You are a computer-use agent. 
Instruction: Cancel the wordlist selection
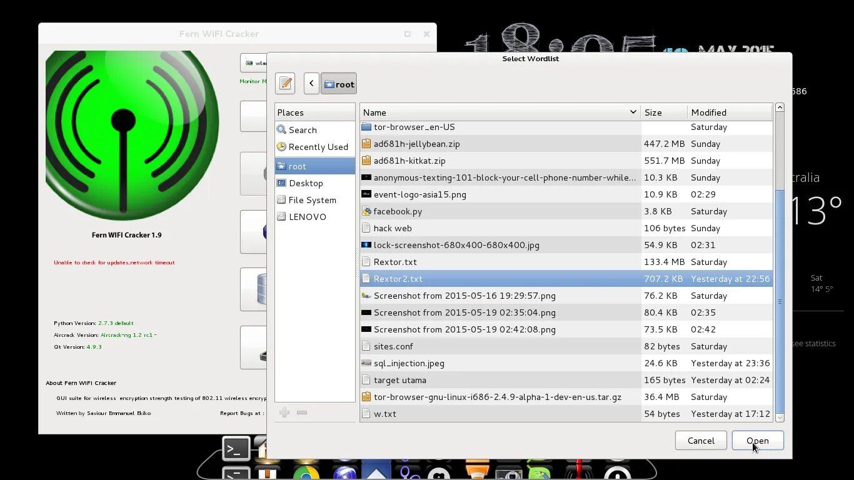[x=700, y=441]
